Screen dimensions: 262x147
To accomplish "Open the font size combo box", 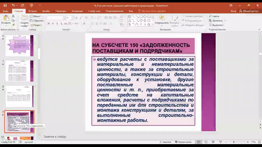I will click(69, 18).
